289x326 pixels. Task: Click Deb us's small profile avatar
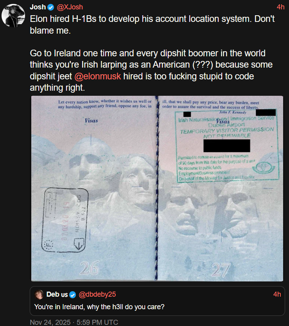[39, 295]
